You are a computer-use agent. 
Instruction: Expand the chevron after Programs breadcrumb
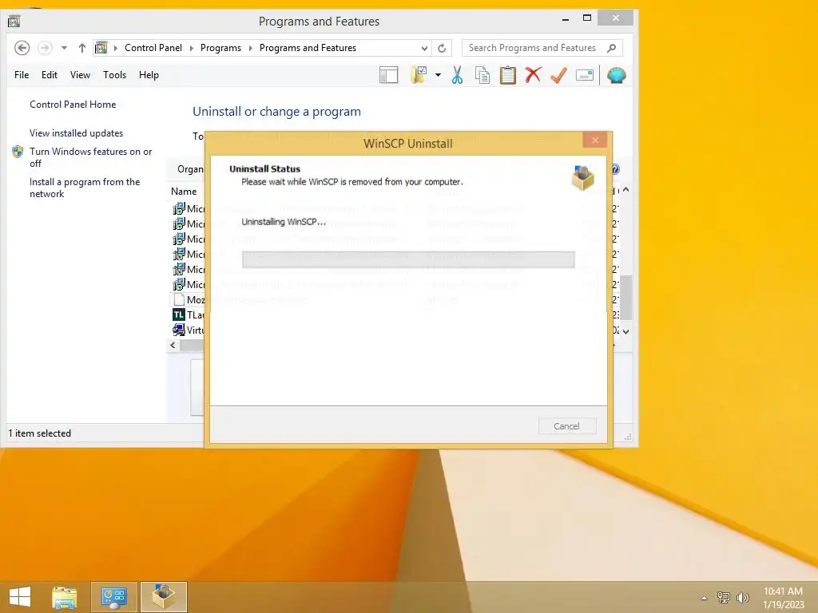(250, 48)
